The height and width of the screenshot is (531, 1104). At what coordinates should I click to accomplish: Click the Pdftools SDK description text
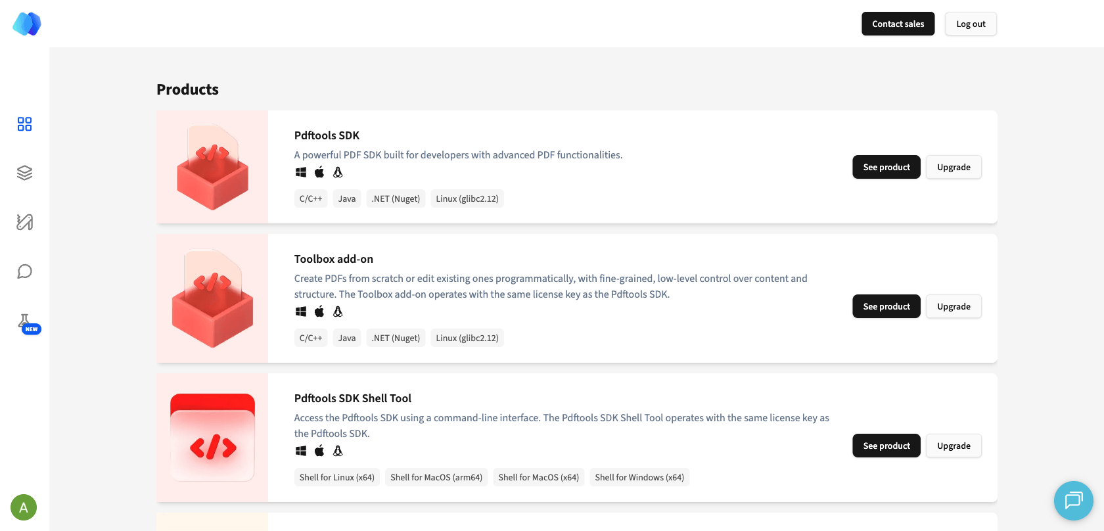point(458,155)
